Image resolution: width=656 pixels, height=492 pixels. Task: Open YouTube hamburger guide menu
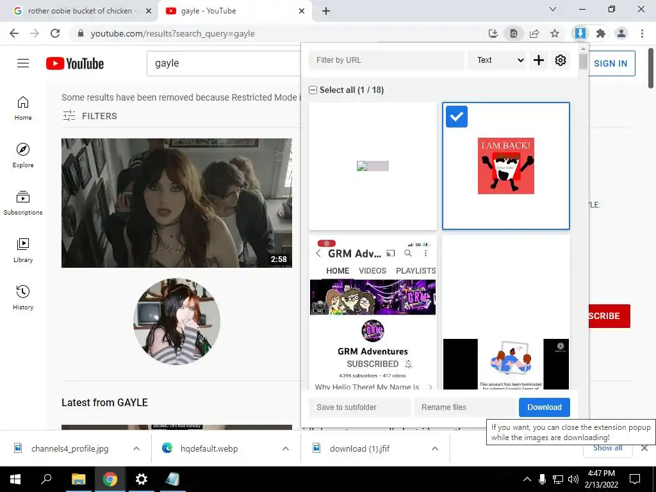pyautogui.click(x=23, y=63)
